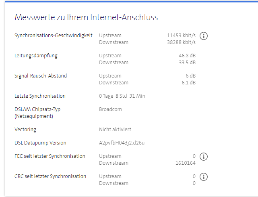
Task: Click the downstream speed value 38288 kbit/s
Action: click(181, 42)
